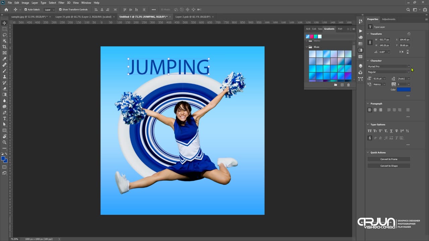Open the leading (Auto) dropdown
The width and height of the screenshot is (429, 241).
(409, 79)
